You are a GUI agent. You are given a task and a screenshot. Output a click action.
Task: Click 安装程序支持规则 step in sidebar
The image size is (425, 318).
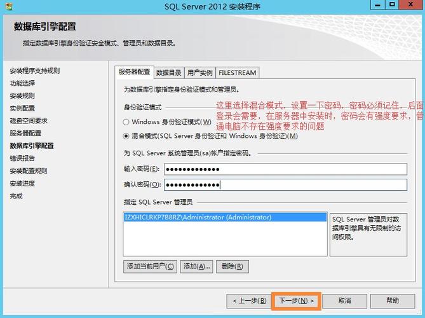[35, 71]
